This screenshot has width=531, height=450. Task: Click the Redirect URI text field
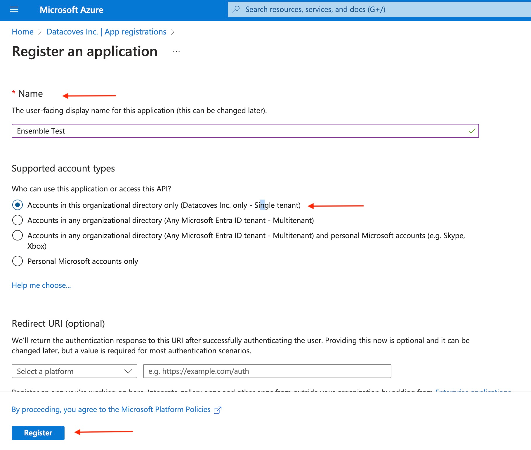[267, 371]
